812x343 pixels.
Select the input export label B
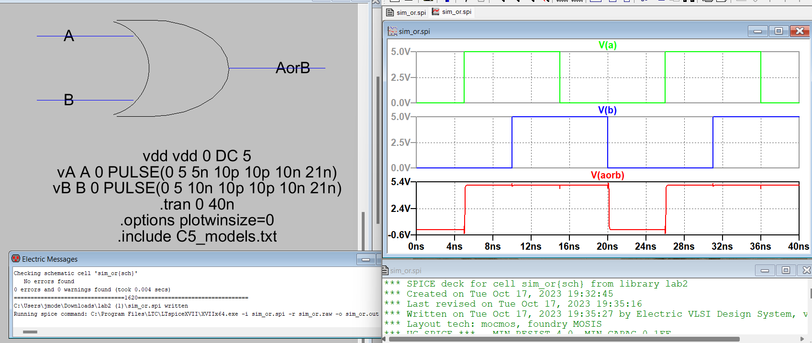coord(69,100)
